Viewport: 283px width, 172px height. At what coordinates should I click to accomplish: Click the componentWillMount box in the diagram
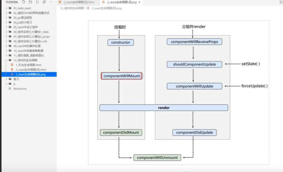tap(122, 76)
